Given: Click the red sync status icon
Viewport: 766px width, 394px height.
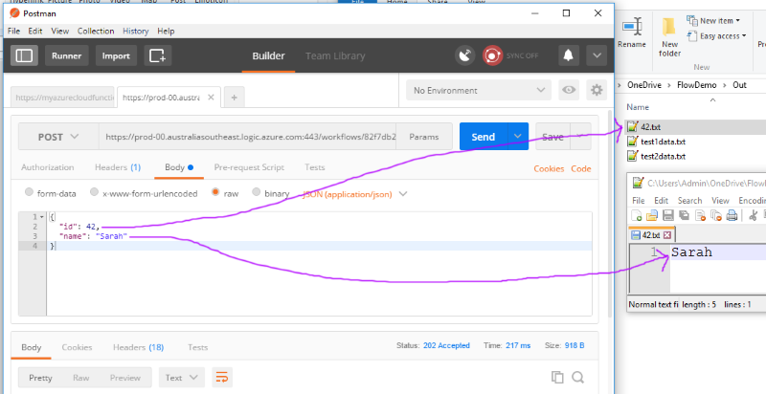Looking at the screenshot, I should (x=492, y=55).
